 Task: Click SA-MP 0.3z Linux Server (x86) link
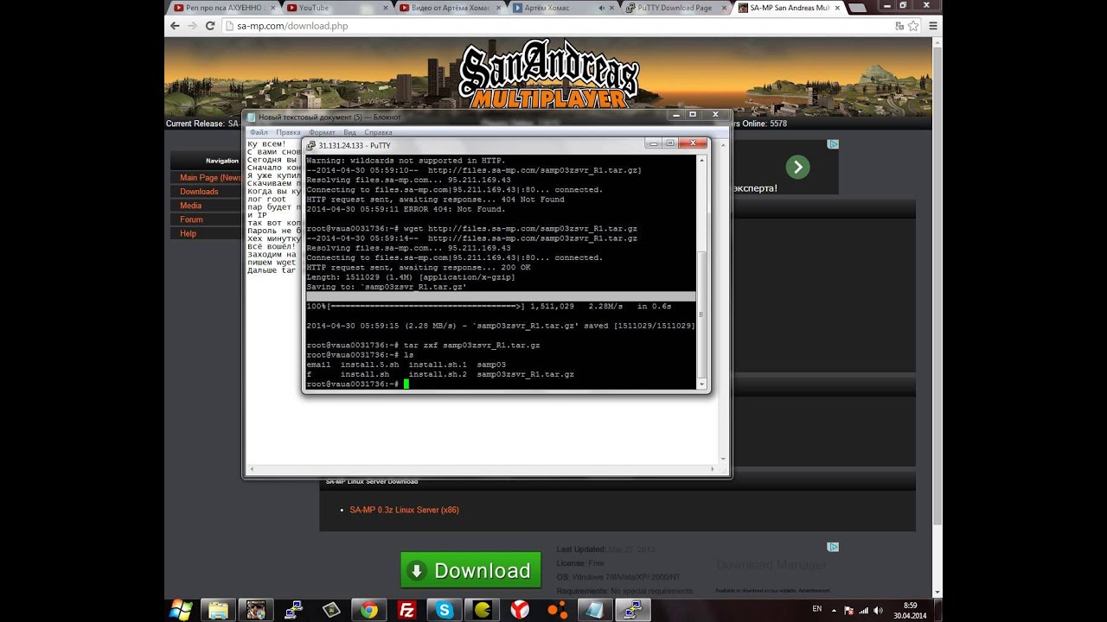(x=404, y=510)
